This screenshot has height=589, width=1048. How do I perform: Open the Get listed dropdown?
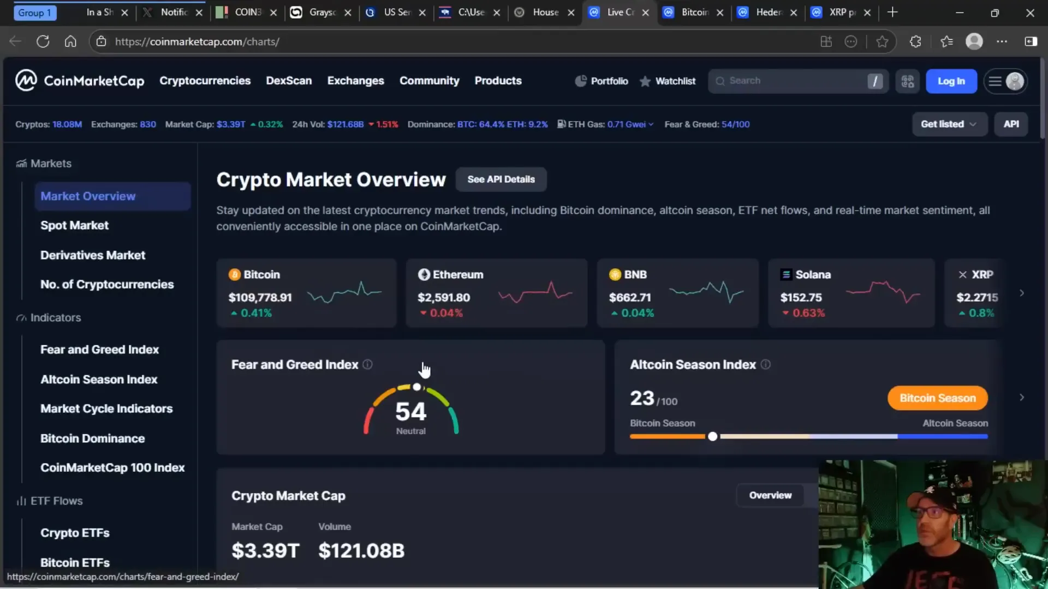[949, 124]
